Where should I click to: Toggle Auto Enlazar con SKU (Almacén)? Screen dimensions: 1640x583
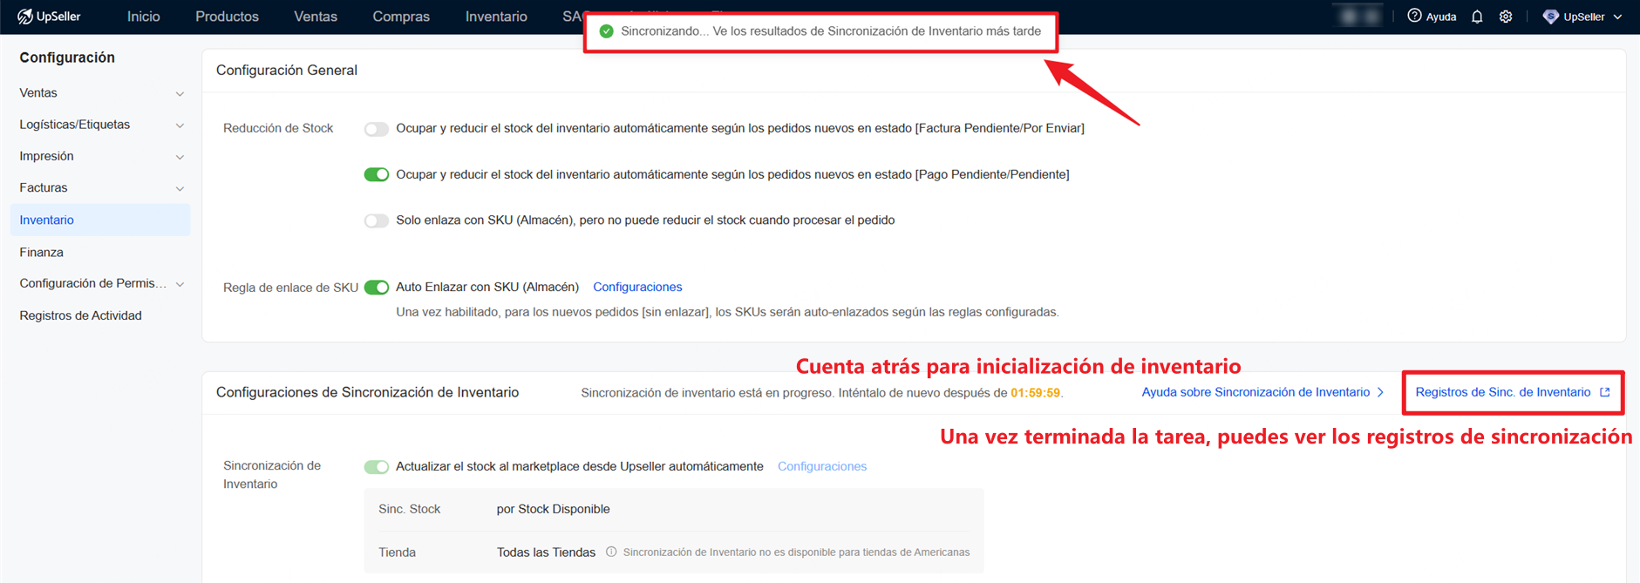377,288
